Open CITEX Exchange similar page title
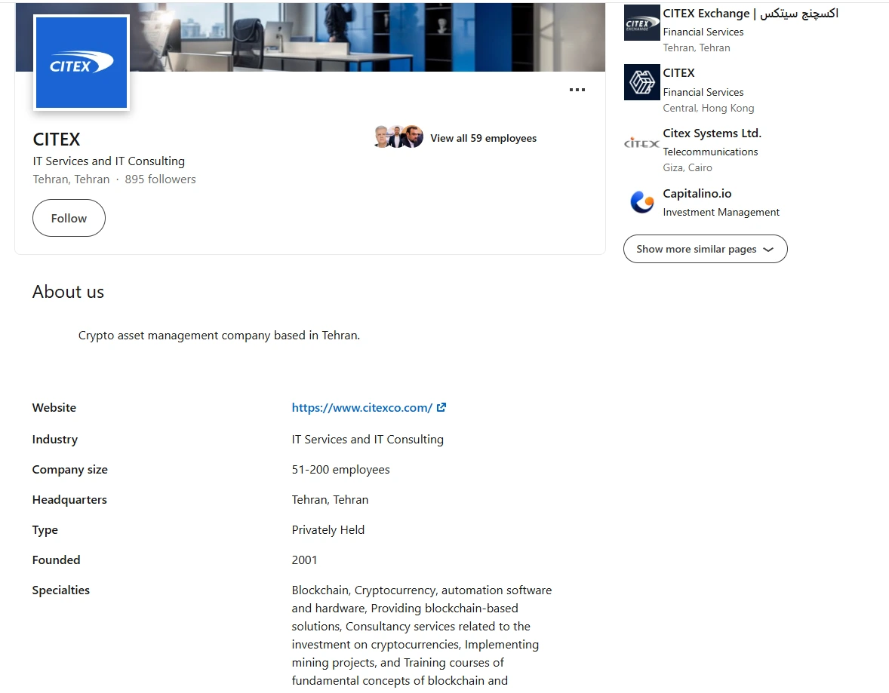The height and width of the screenshot is (693, 889). [x=750, y=14]
